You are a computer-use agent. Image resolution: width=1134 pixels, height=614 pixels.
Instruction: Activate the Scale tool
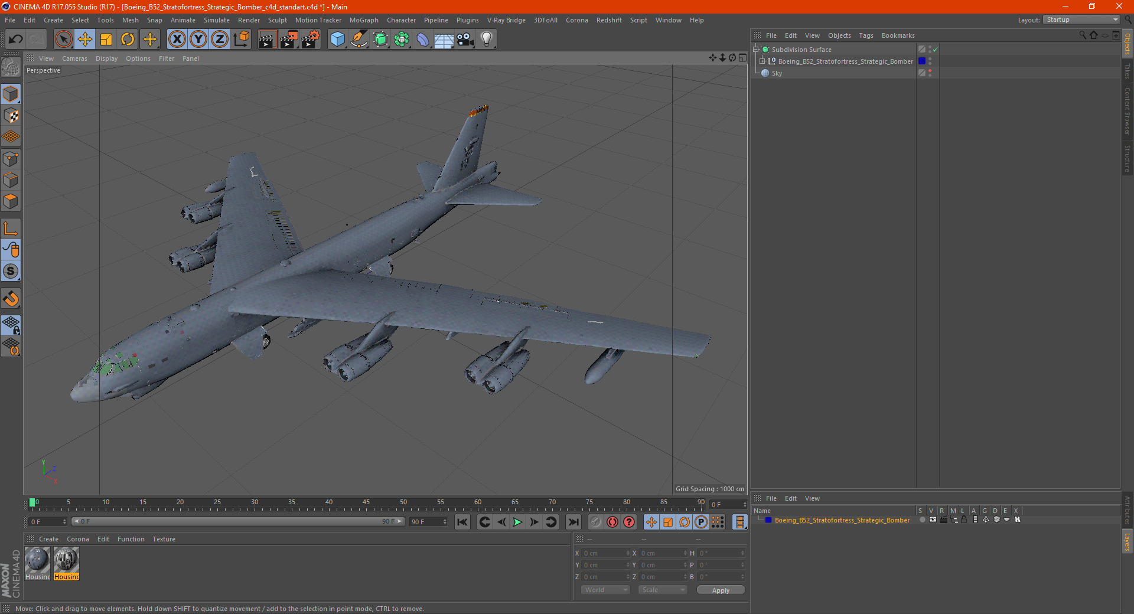[x=106, y=40]
